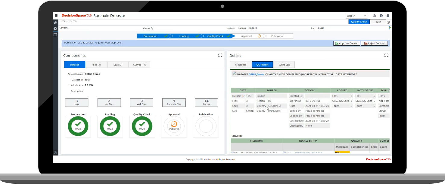Screen dimensions: 445x184
Task: Click the Checked By None cell
Action: pos(317,126)
